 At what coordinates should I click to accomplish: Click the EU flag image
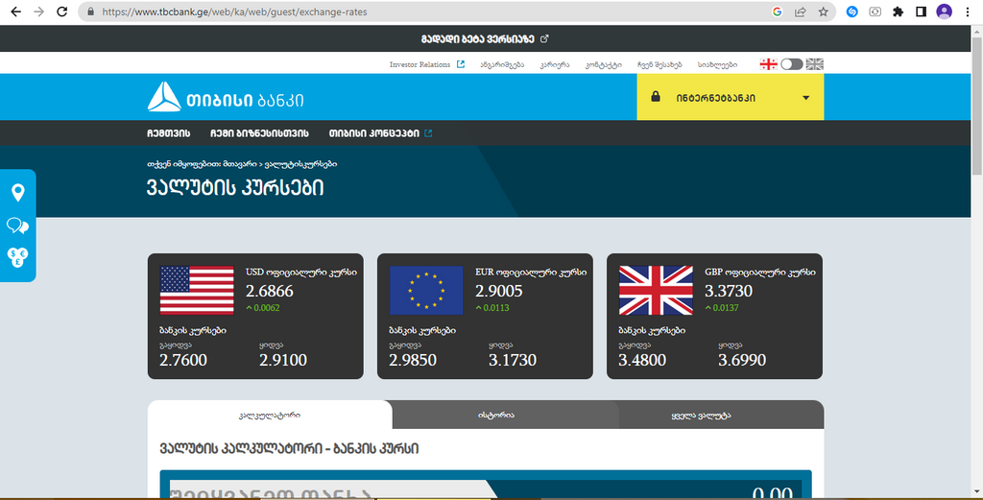[426, 290]
